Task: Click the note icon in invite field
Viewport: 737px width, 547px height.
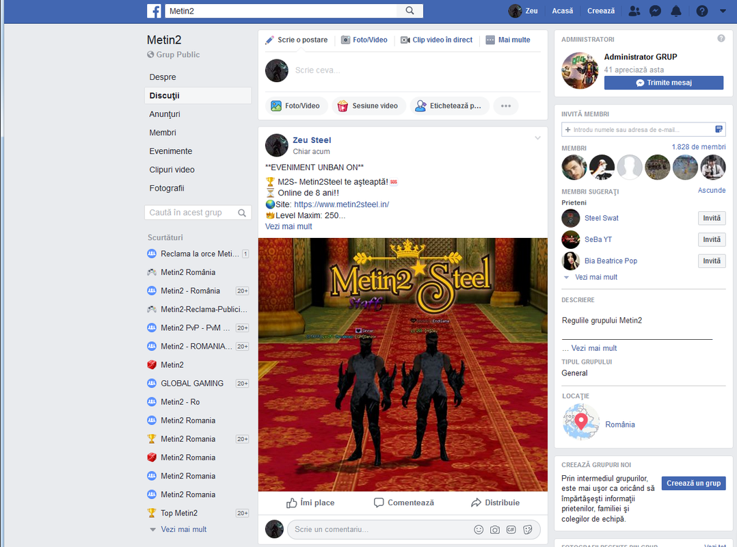Action: 719,129
